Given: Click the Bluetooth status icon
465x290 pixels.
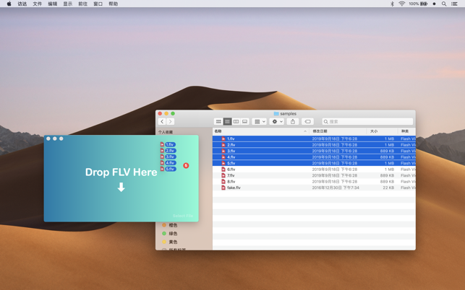Looking at the screenshot, I should coord(392,4).
